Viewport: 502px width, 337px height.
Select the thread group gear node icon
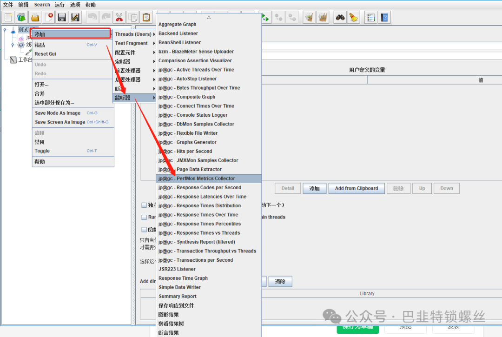21,45
